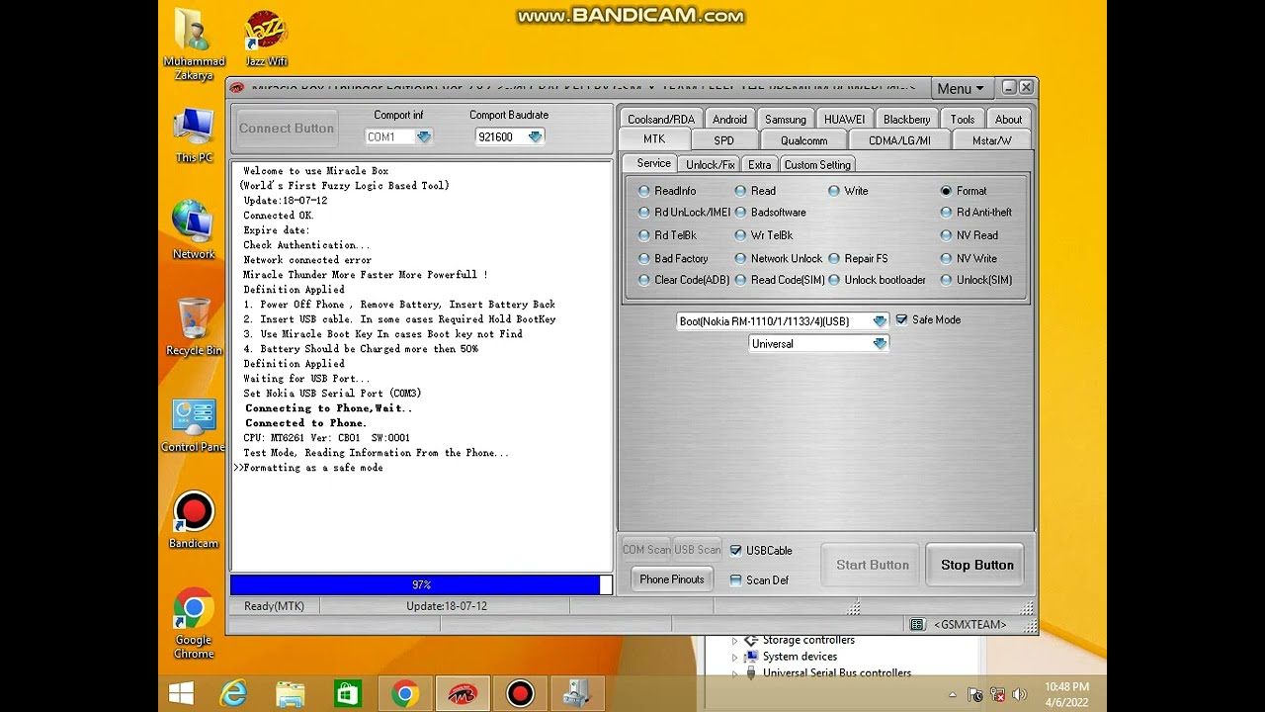The image size is (1265, 712).
Task: Click the Phone Pinouts button
Action: [x=672, y=579]
